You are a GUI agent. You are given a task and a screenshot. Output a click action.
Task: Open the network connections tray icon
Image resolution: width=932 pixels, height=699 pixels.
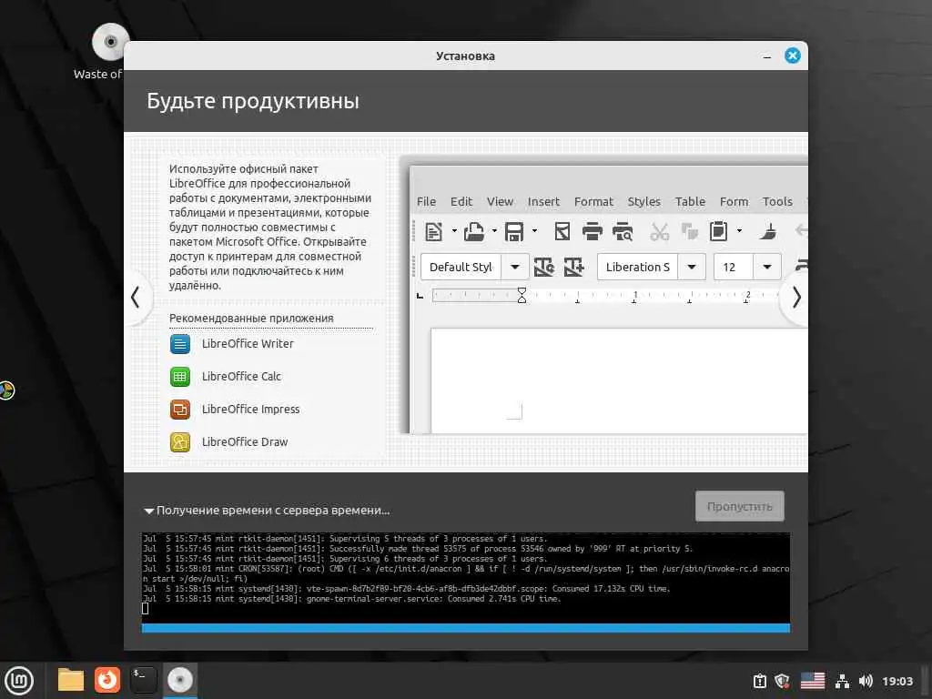[842, 681]
